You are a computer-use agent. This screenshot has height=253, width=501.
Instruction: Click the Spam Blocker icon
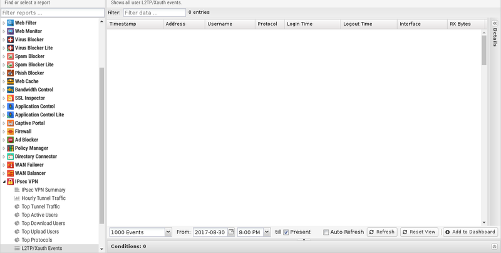pyautogui.click(x=10, y=56)
